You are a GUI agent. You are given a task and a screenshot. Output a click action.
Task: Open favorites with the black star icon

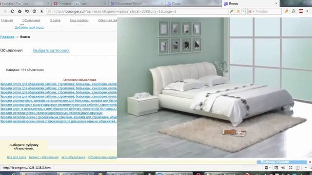pos(41,11)
